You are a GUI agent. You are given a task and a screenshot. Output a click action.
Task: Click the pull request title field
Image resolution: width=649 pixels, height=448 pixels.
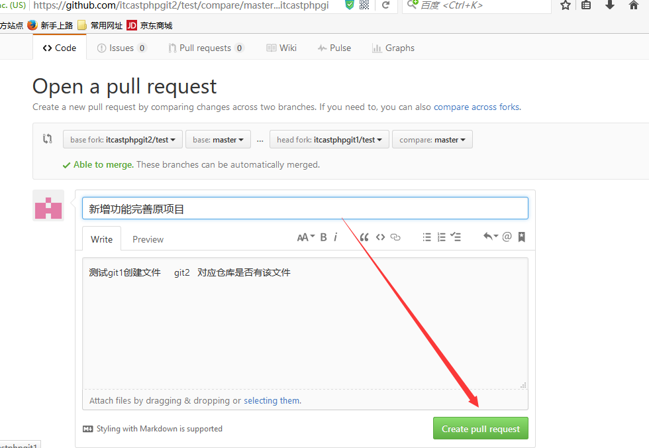[x=305, y=208]
